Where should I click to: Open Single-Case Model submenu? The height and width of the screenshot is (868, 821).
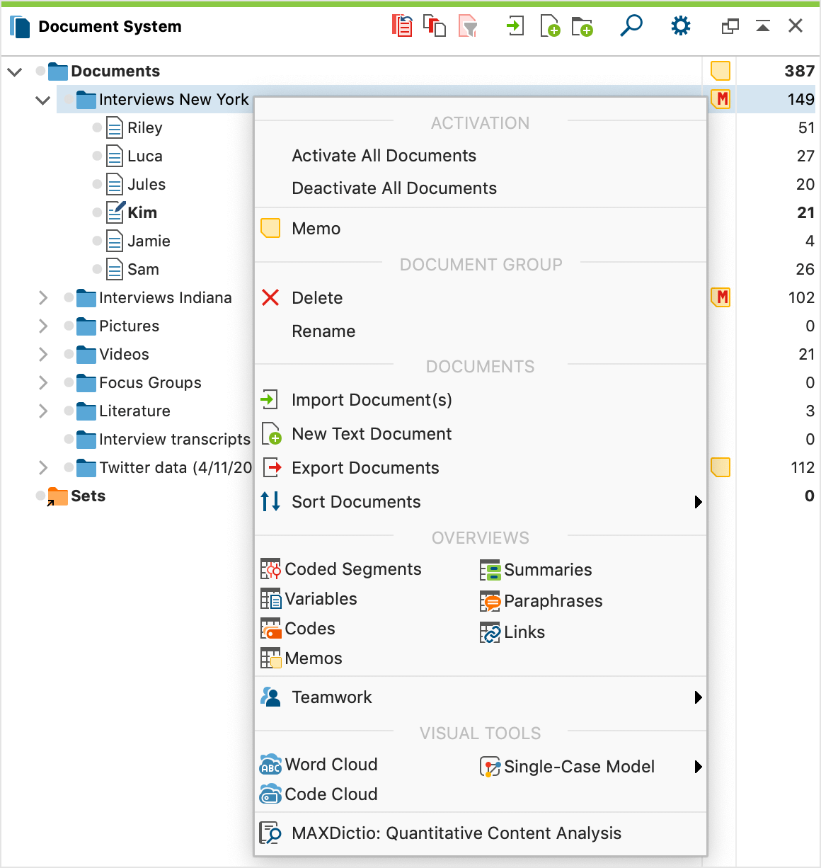[x=591, y=767]
